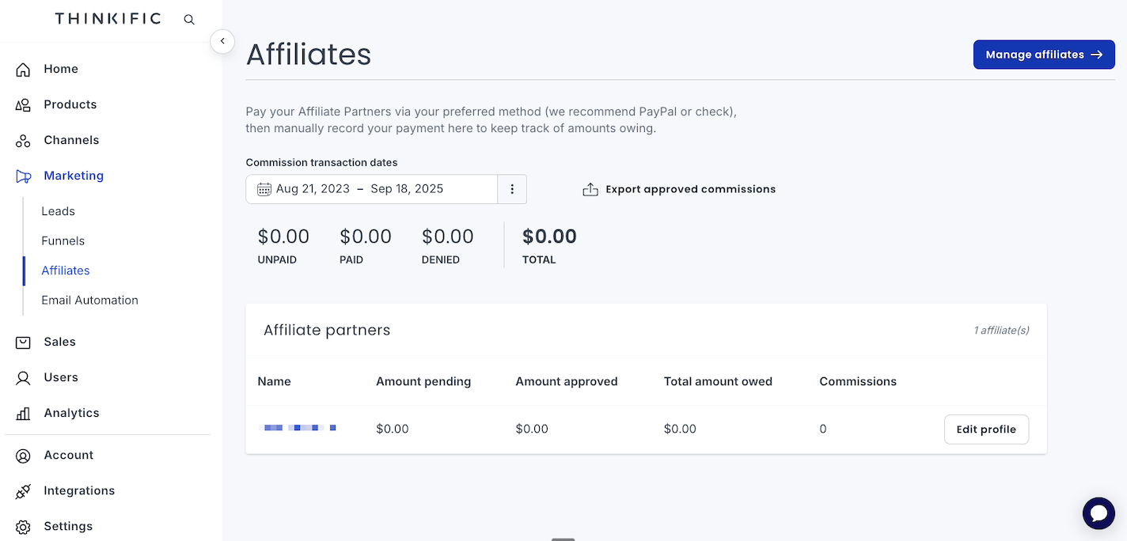Switch to the Leads section
Viewport: 1127px width, 541px height.
(58, 211)
